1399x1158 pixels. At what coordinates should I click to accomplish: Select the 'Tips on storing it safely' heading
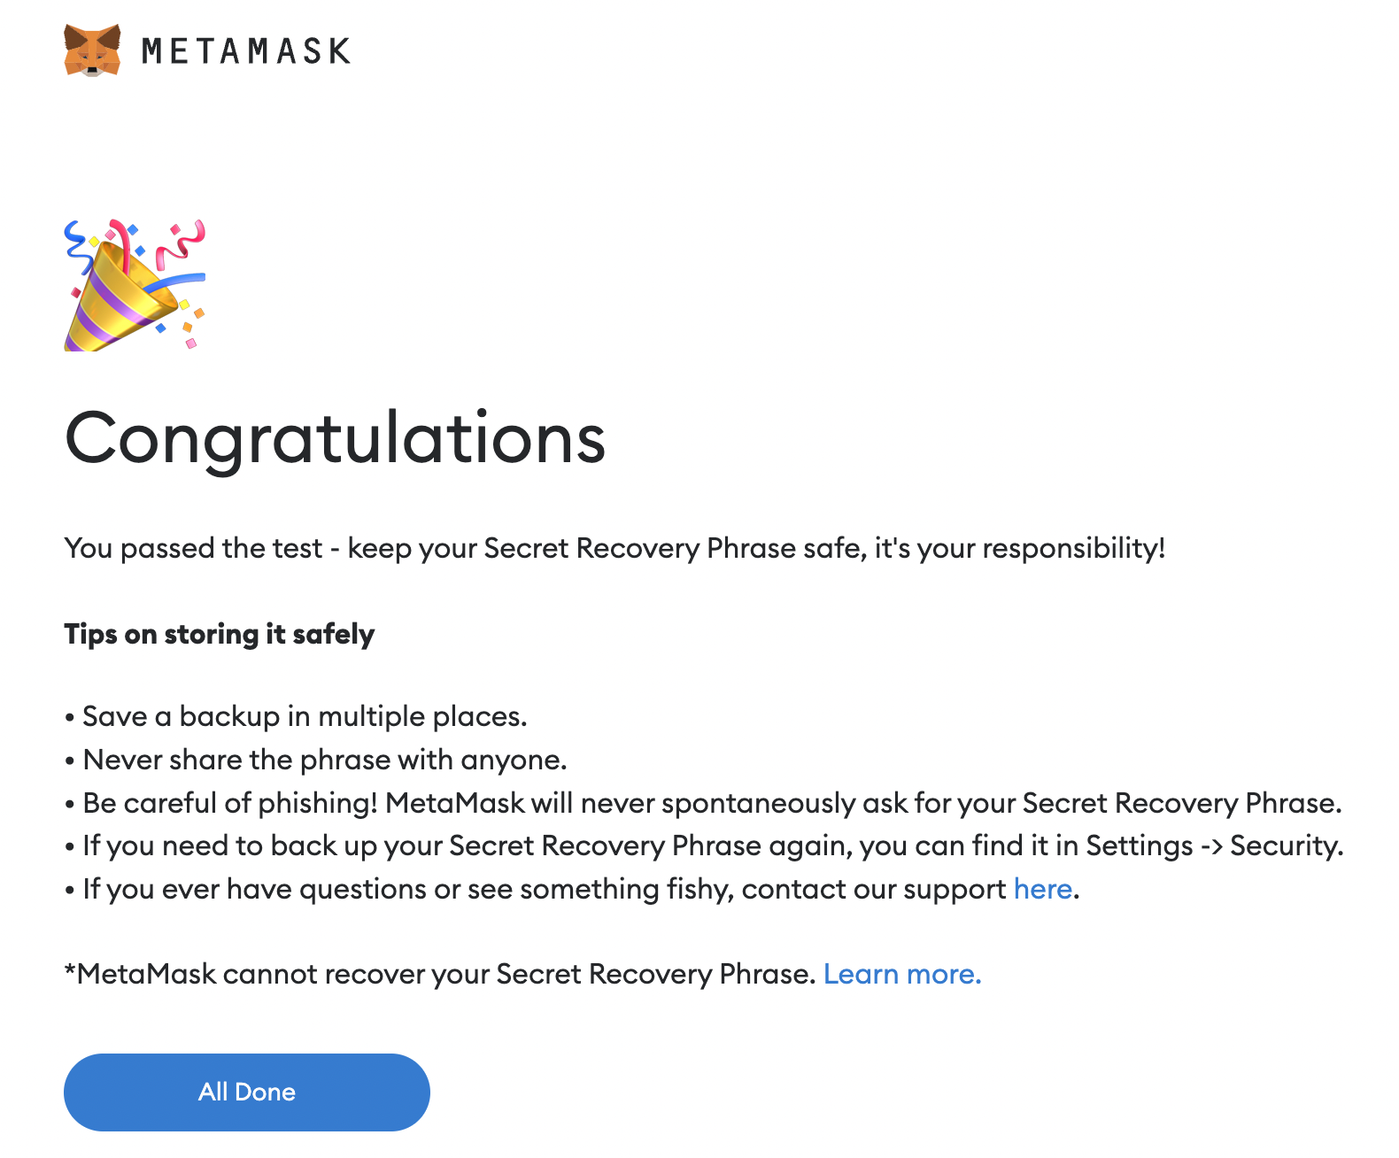click(x=220, y=634)
